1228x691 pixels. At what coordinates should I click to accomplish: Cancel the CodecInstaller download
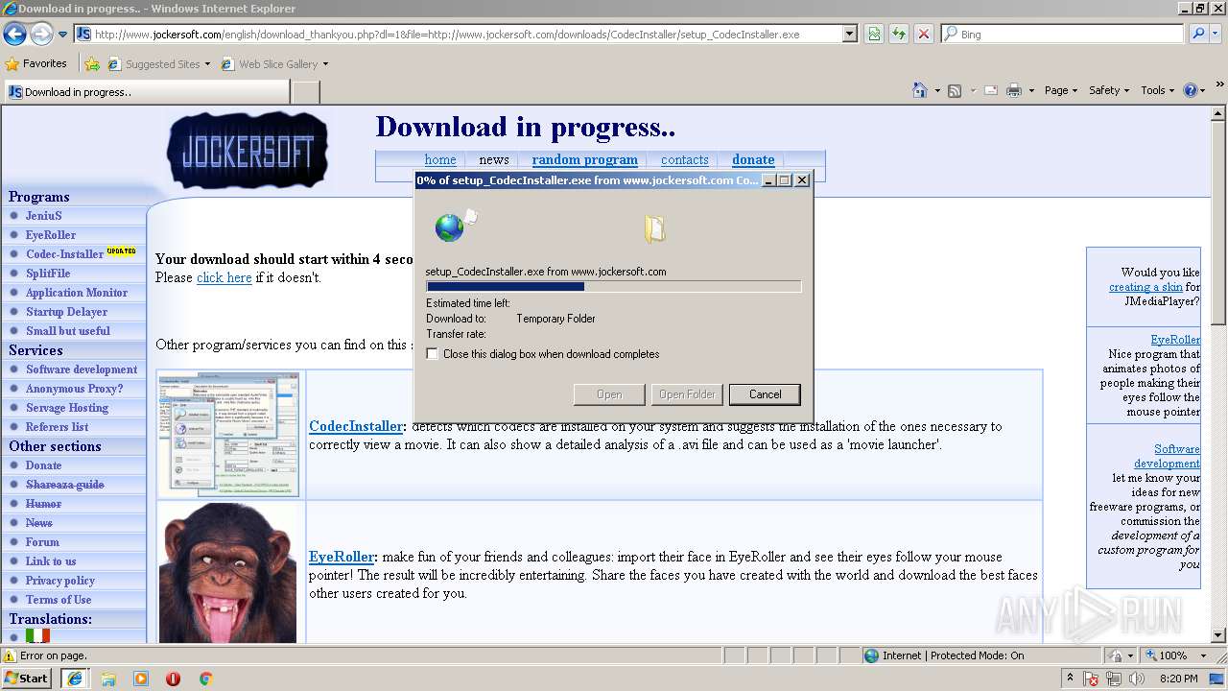(765, 394)
